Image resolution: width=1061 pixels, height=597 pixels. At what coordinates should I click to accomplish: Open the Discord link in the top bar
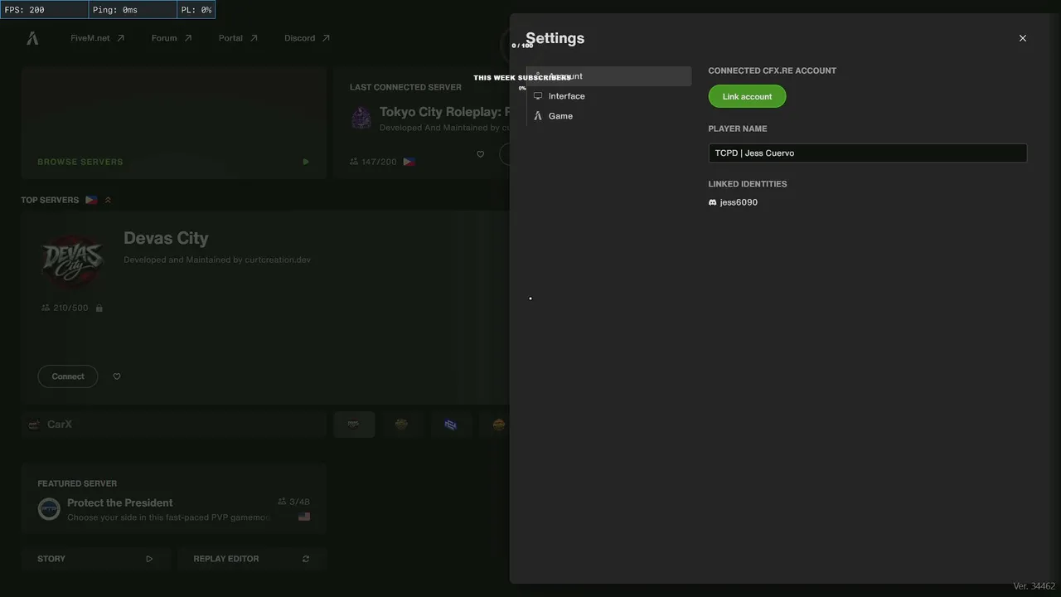(x=307, y=38)
